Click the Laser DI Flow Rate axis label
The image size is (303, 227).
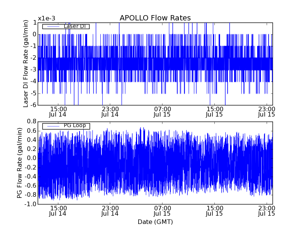pos(26,64)
